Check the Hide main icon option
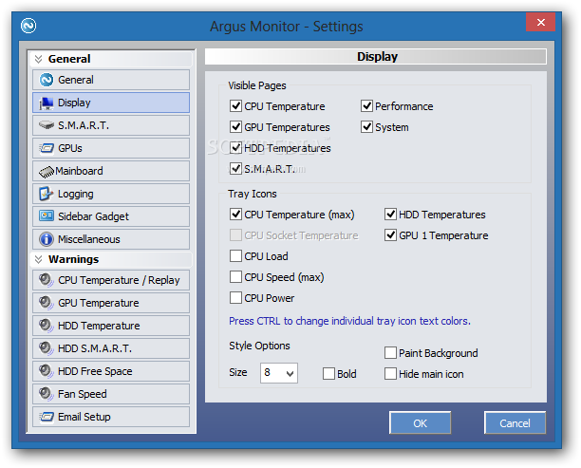The width and height of the screenshot is (581, 468). point(390,374)
